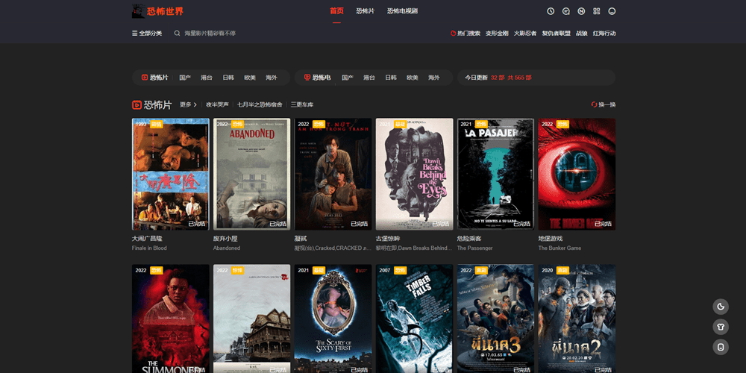
Task: Open the 大闹广昌隆 movie poster
Action: point(170,174)
